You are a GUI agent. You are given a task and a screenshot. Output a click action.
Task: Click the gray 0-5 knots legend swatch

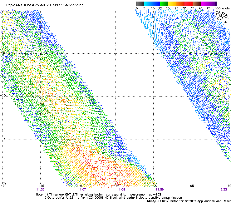coord(140,4)
